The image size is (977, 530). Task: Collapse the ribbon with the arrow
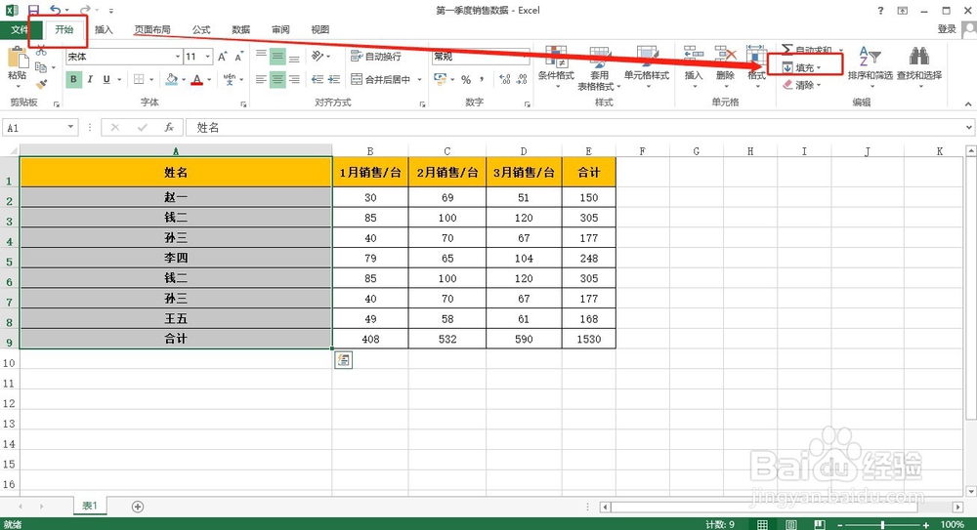967,104
